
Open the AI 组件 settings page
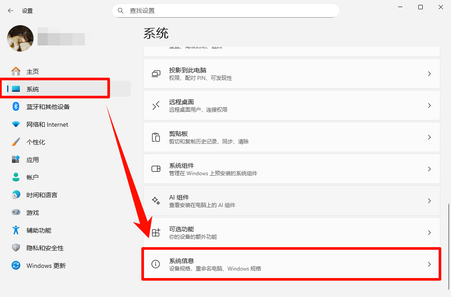tap(292, 200)
